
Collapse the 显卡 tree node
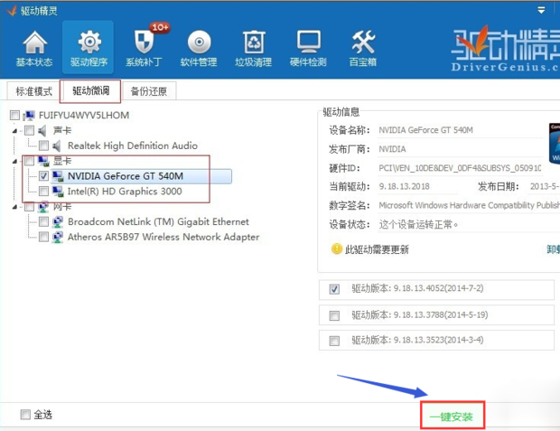tap(14, 162)
